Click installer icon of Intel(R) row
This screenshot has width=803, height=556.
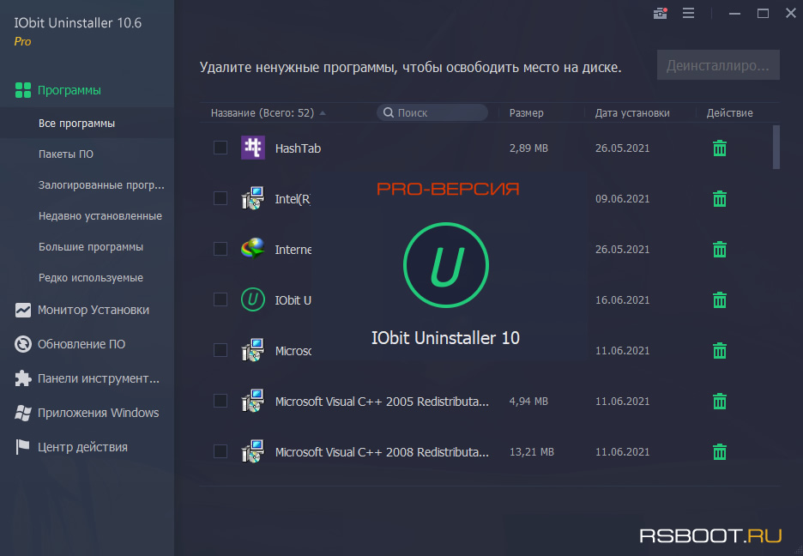point(253,198)
